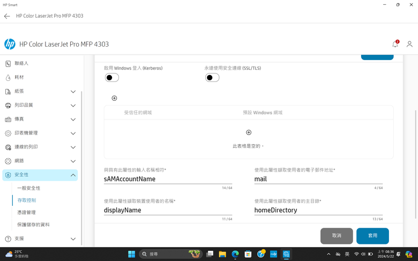Expand the 印表機管理 menu chevron

pos(73,133)
